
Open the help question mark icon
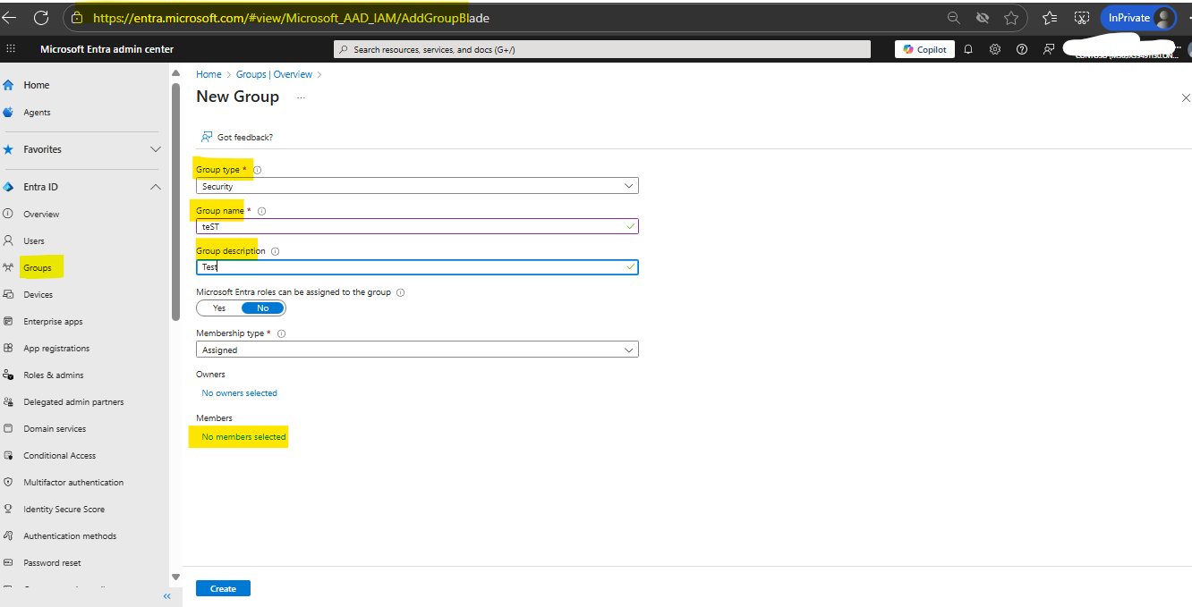click(1022, 49)
